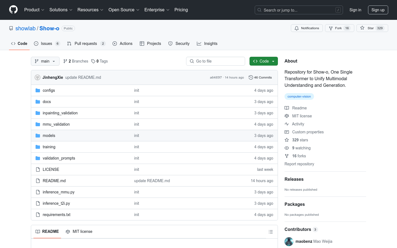
Task: Click the training folder icon
Action: (x=38, y=147)
